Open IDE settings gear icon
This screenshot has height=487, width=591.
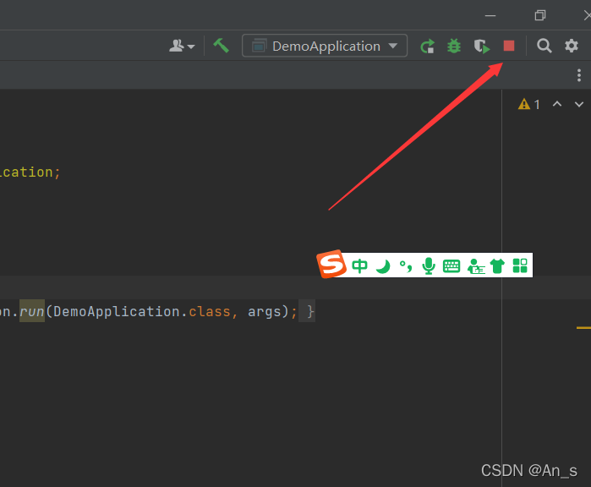(x=572, y=46)
